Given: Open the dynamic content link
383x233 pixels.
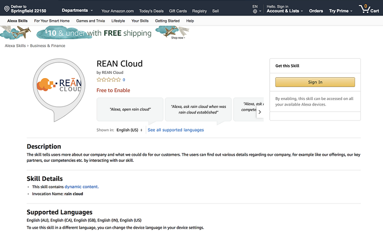Looking at the screenshot, I should [81, 187].
